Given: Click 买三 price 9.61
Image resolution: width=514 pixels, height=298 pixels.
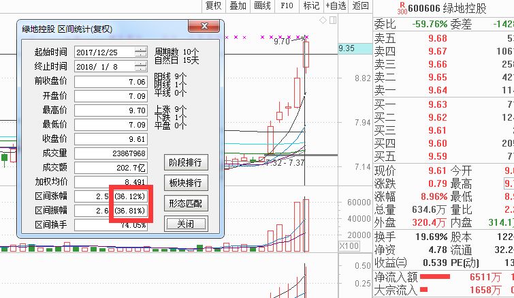Looking at the screenshot, I should [x=438, y=130].
